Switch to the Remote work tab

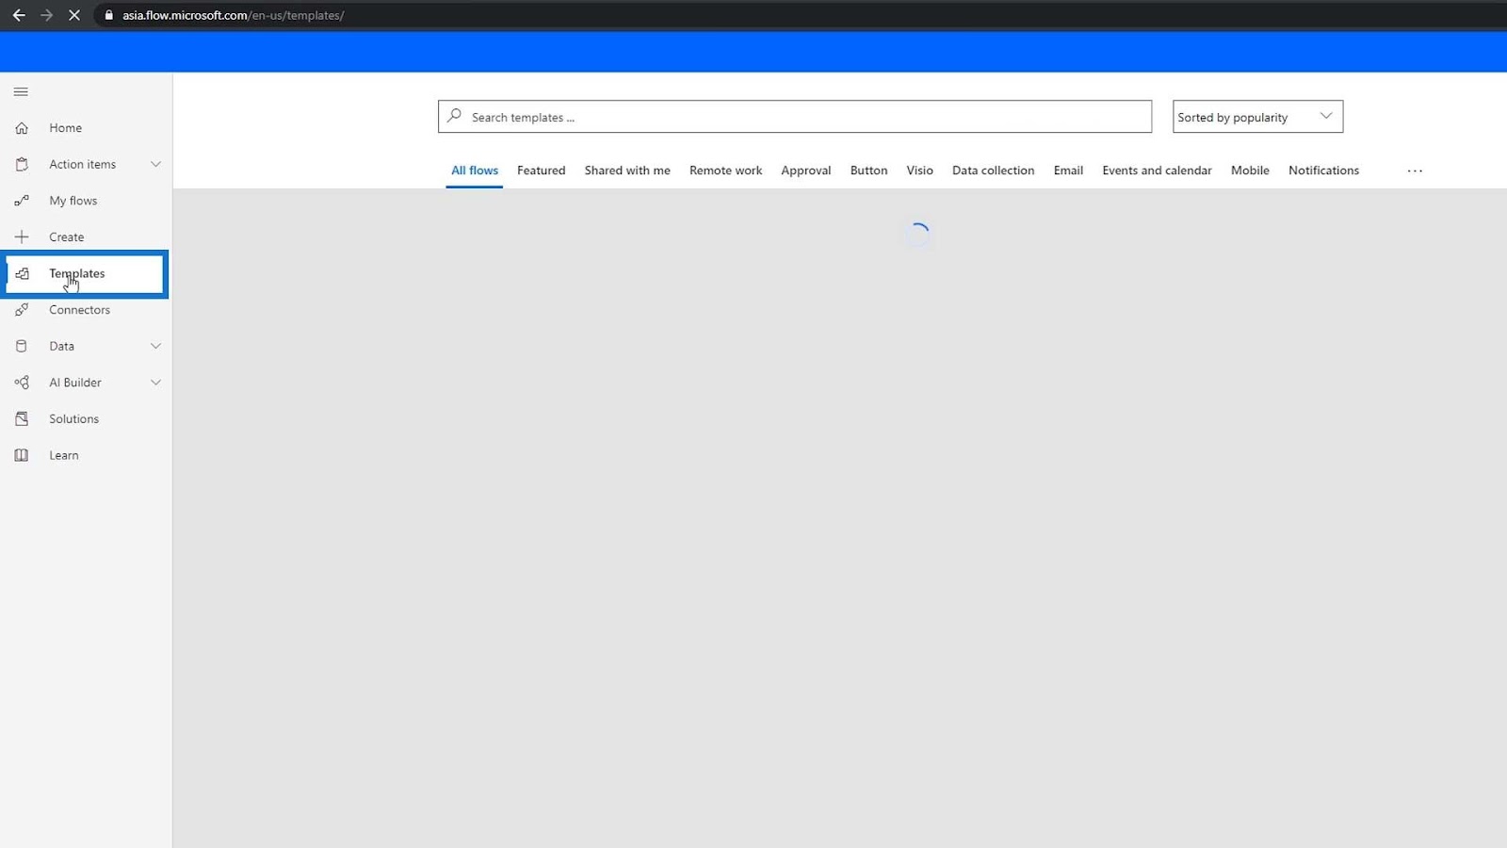[x=726, y=171]
